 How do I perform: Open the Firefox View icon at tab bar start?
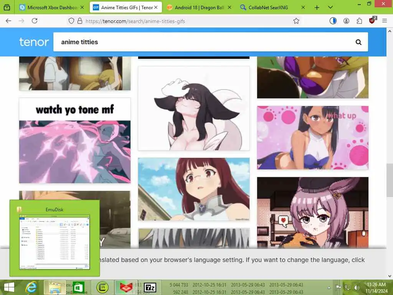point(7,8)
